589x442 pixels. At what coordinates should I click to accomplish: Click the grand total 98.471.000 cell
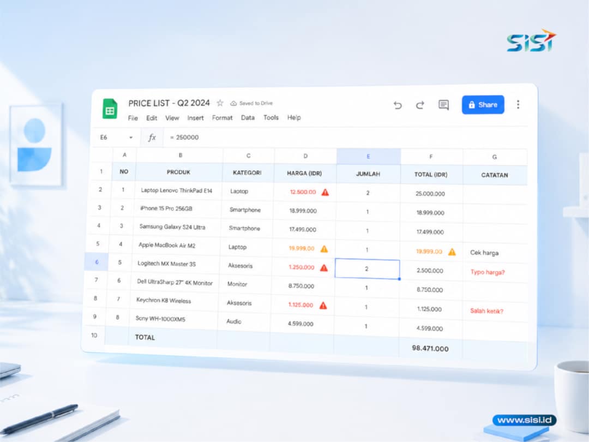point(430,348)
